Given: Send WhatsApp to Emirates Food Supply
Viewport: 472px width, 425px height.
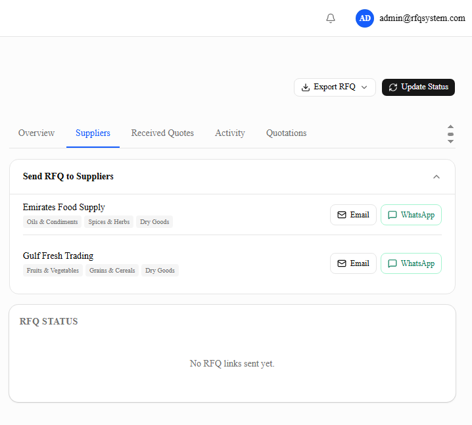Looking at the screenshot, I should (x=411, y=215).
